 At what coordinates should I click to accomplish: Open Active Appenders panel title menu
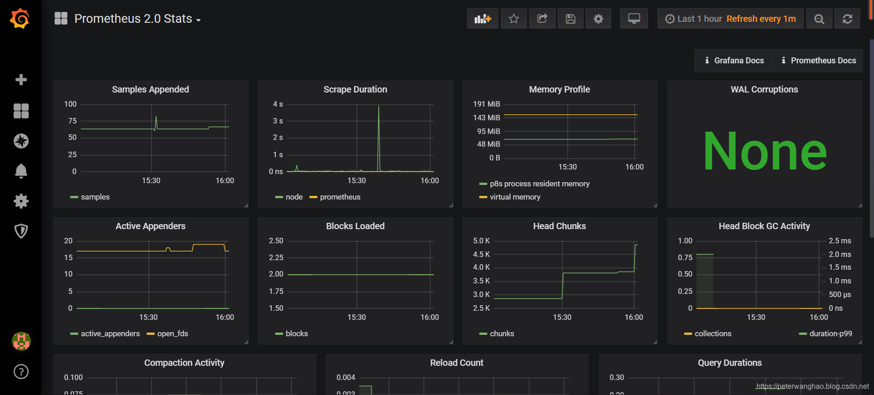pos(151,226)
